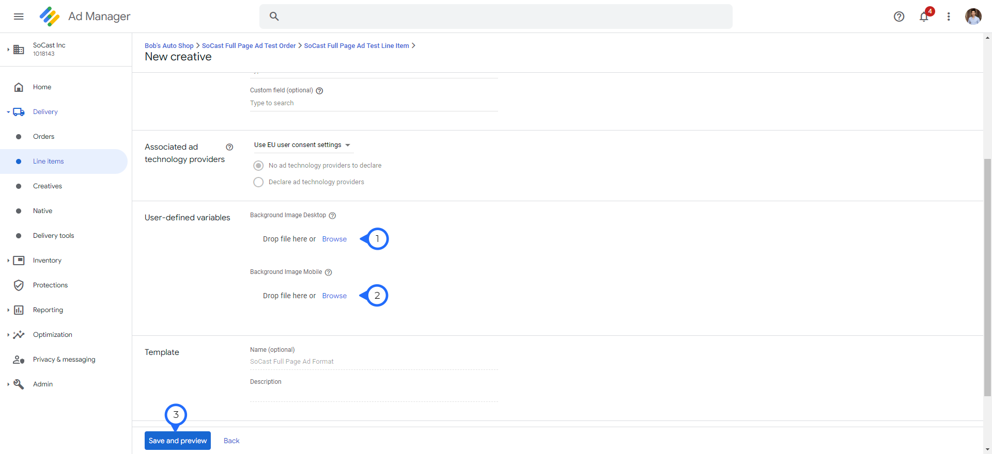Click the Custom field search input
Screen dimensions: 992x454
(x=374, y=103)
